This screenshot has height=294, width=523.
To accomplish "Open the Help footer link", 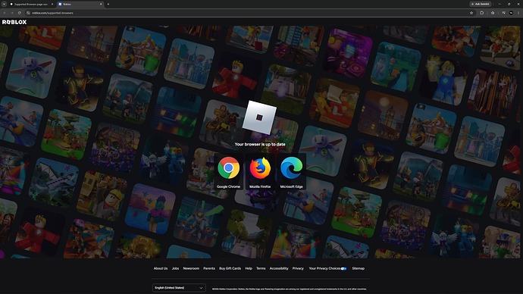I will pos(249,268).
